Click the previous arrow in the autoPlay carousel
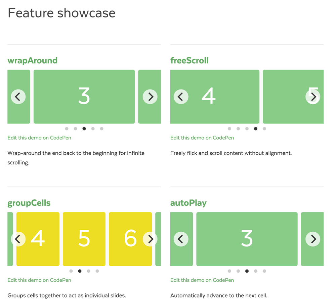This screenshot has height=307, width=336. point(181,239)
